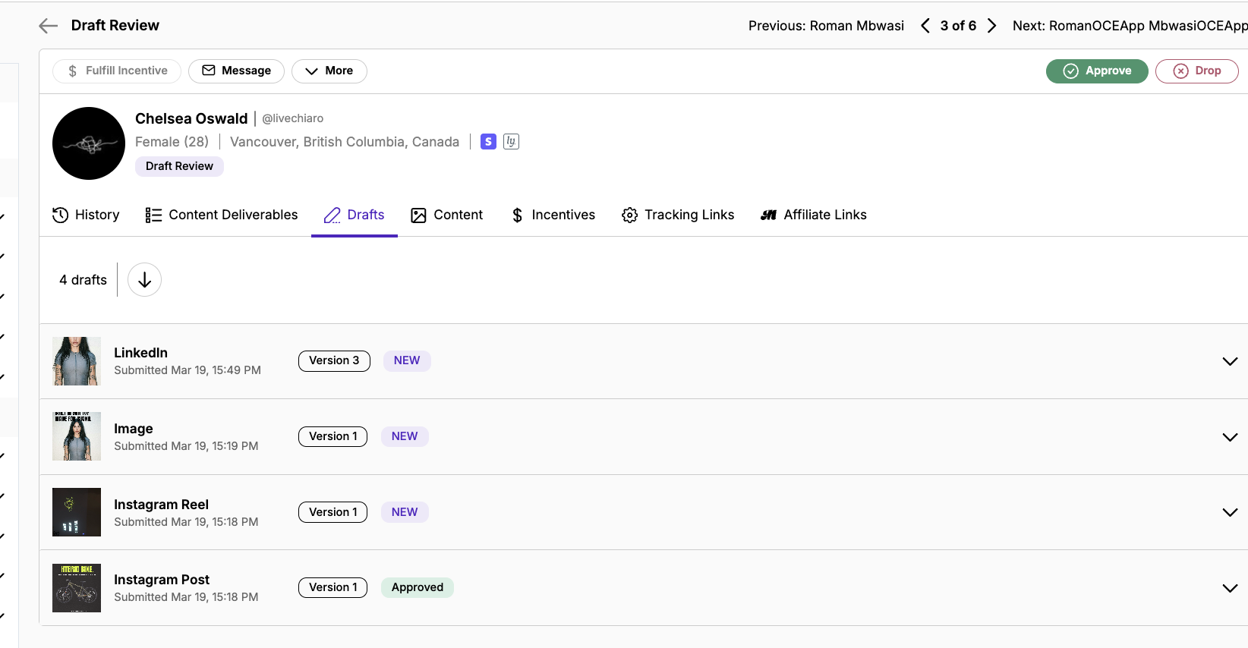
Task: Click the ly platform badge icon
Action: click(x=511, y=142)
